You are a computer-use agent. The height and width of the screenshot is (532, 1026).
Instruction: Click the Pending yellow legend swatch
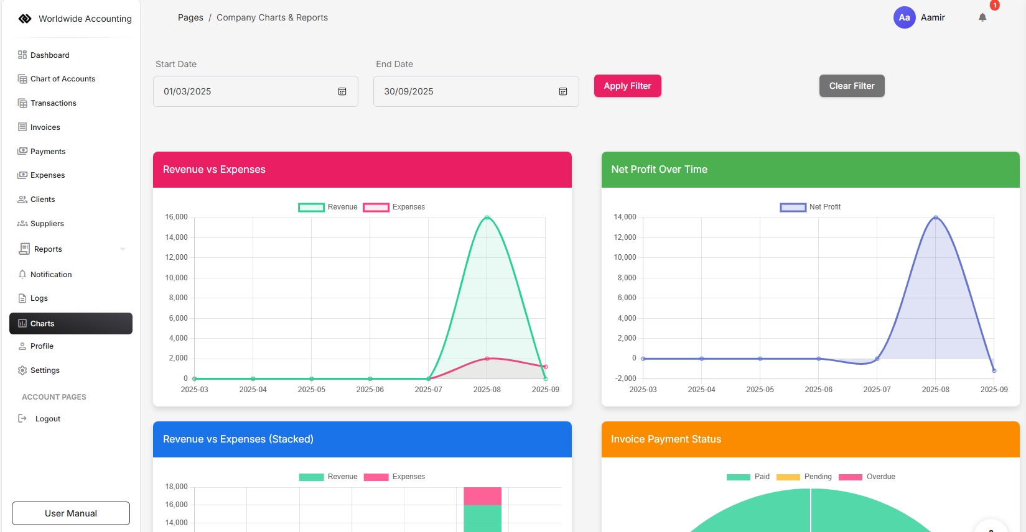[788, 477]
